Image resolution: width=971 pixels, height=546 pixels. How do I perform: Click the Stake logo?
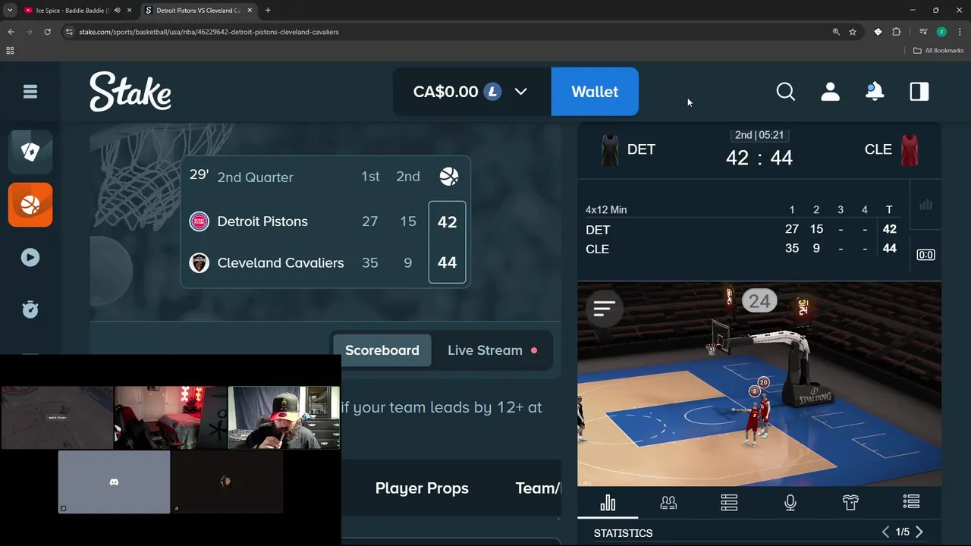tap(130, 92)
